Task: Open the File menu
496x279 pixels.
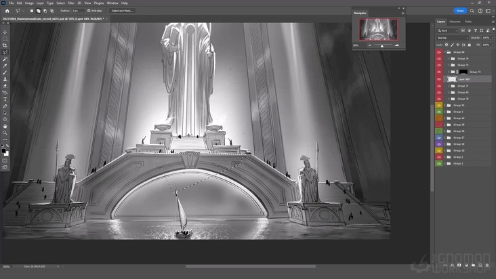Action: 11,3
